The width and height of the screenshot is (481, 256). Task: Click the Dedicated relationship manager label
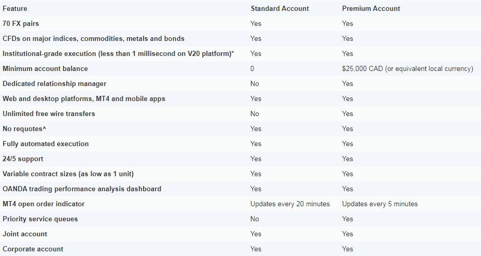(x=54, y=84)
